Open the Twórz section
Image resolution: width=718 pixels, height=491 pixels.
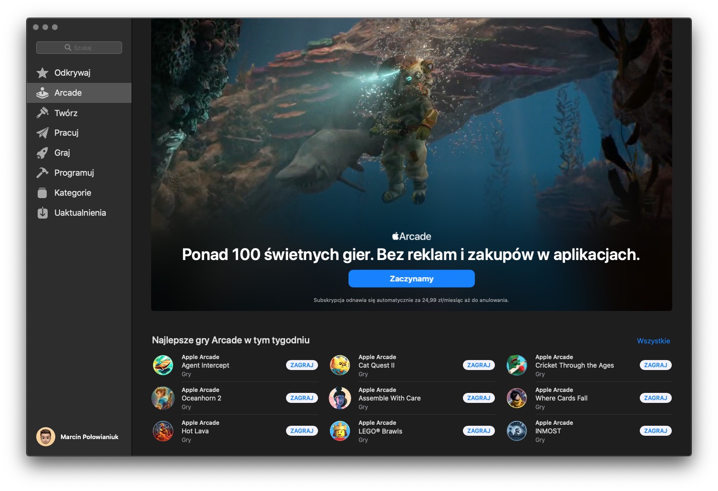[x=79, y=113]
